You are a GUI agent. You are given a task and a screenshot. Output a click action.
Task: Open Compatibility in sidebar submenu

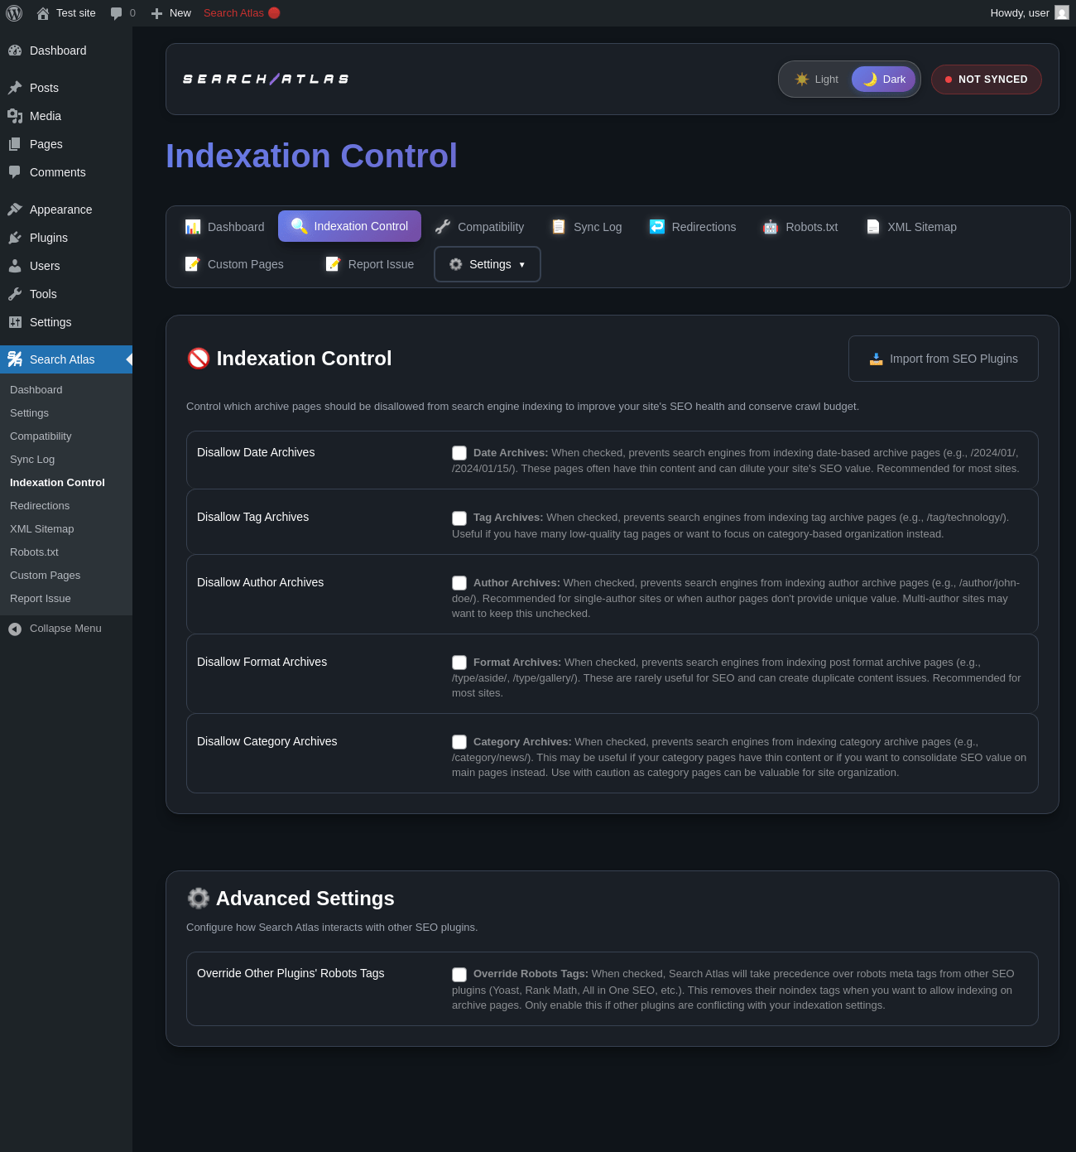pyautogui.click(x=41, y=436)
